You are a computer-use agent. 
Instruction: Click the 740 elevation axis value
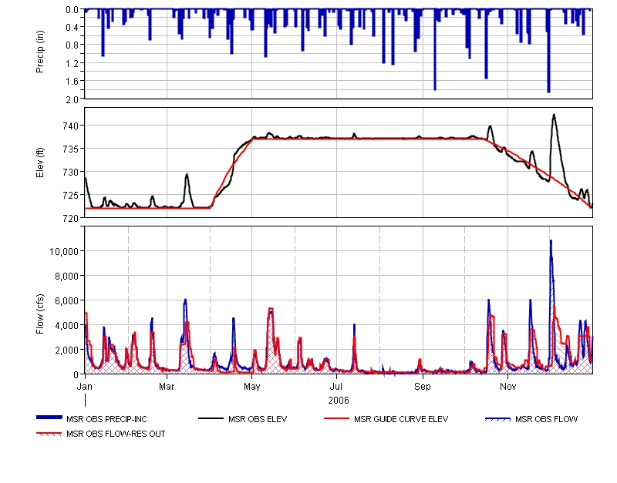[71, 126]
